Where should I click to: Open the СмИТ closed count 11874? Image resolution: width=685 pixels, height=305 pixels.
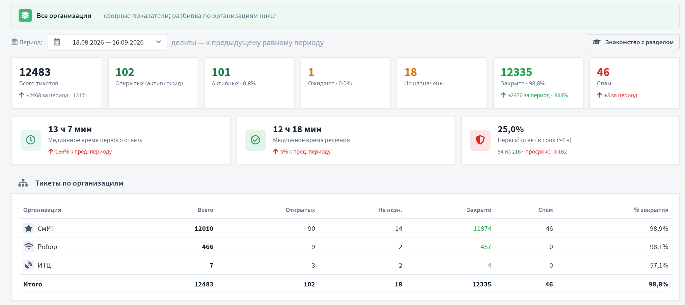(x=482, y=228)
